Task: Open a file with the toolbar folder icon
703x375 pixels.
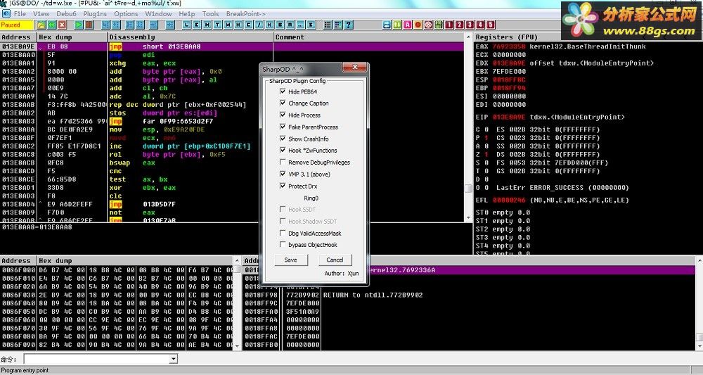Action: pyautogui.click(x=41, y=25)
